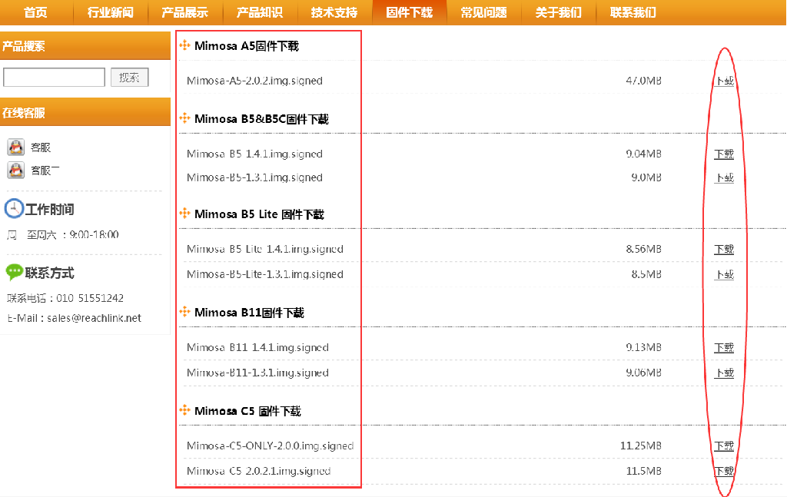Click the 8.5MB file size value

646,273
